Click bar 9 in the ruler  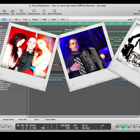click(x=38, y=23)
